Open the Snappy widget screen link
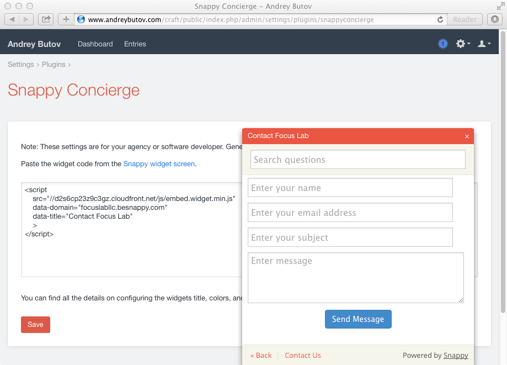The height and width of the screenshot is (365, 507). 159,164
